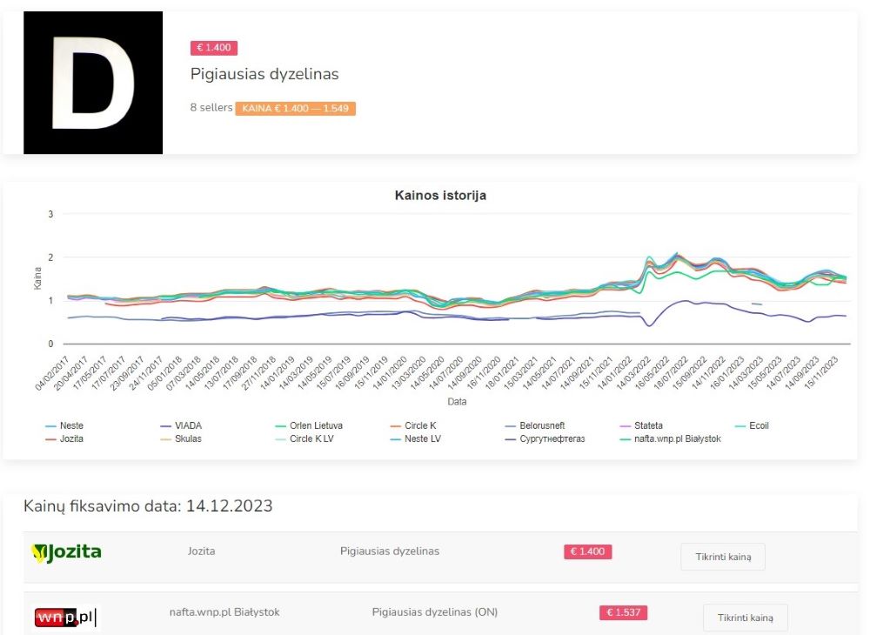
Task: Hide the Belorusneft series in the legend
Action: pyautogui.click(x=535, y=426)
